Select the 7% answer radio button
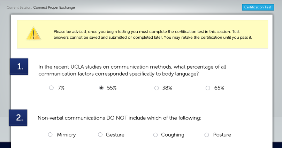 point(51,88)
